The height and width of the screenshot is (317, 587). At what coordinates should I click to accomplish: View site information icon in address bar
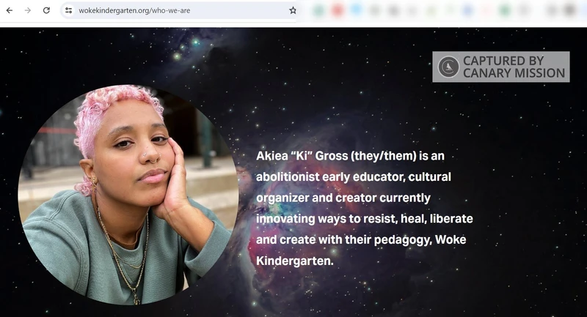click(68, 10)
